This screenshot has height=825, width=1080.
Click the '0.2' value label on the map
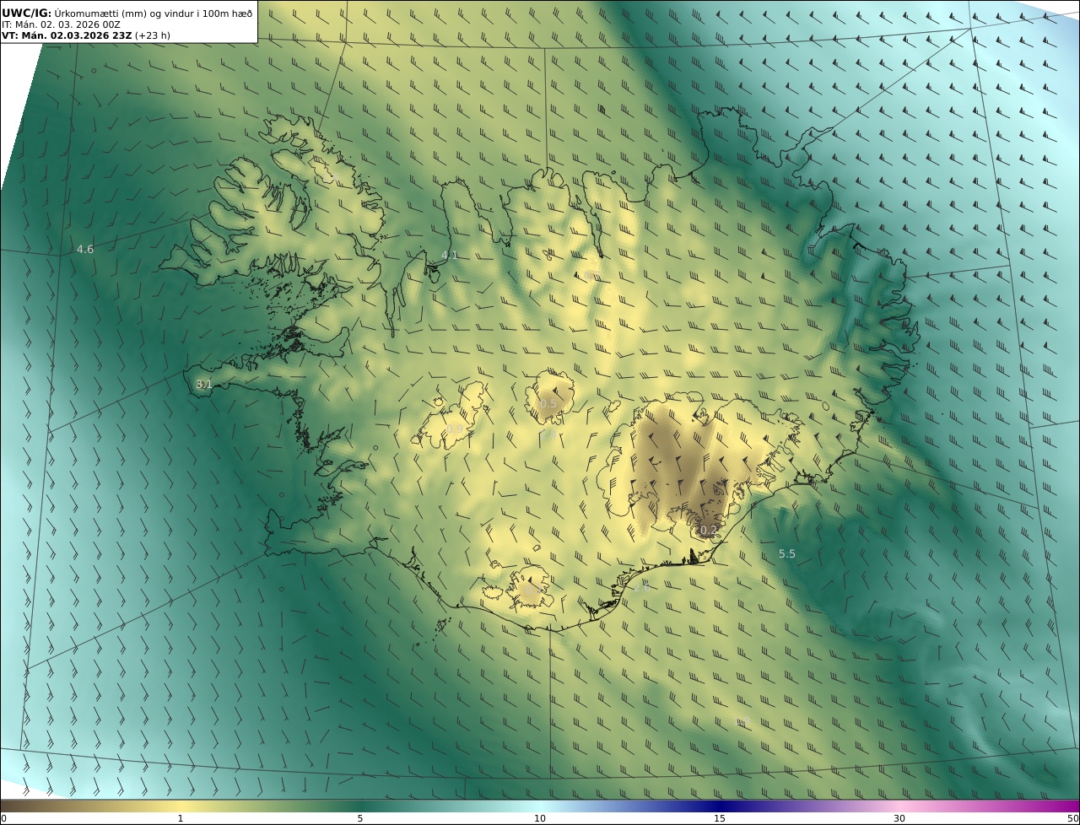(x=709, y=531)
